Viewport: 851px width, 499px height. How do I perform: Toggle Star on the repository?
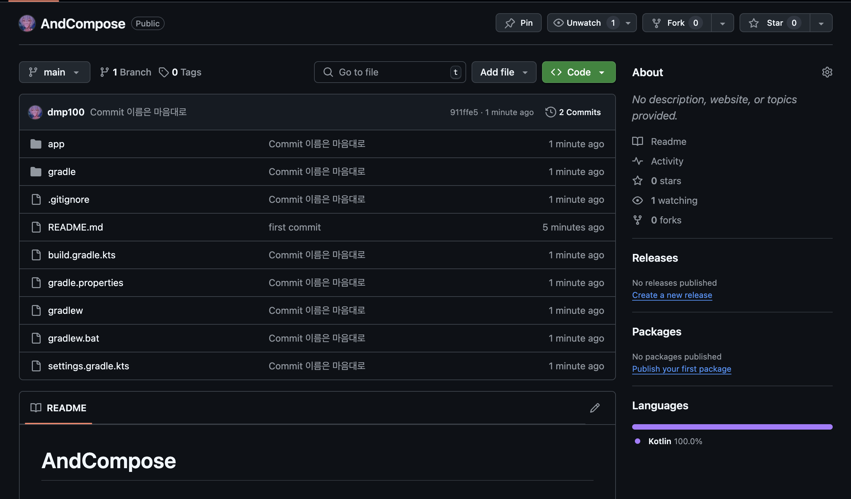[x=774, y=23]
